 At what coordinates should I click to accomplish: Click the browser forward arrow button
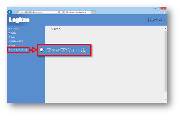(15, 12)
